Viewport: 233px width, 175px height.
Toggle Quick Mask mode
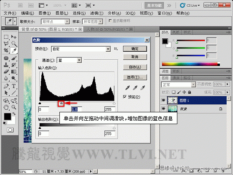tap(10, 130)
